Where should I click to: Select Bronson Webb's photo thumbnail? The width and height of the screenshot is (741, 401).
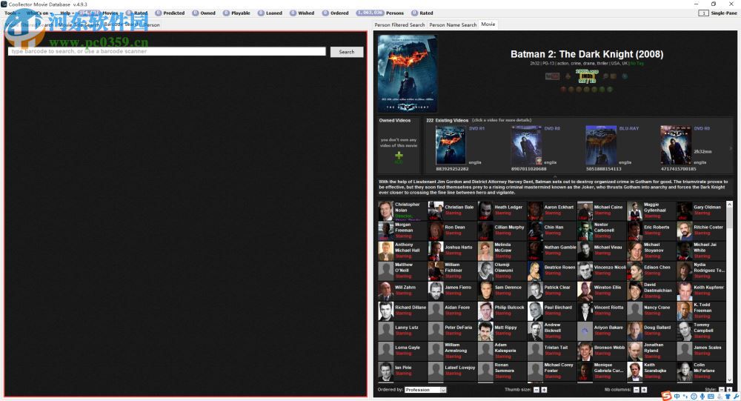tap(585, 351)
